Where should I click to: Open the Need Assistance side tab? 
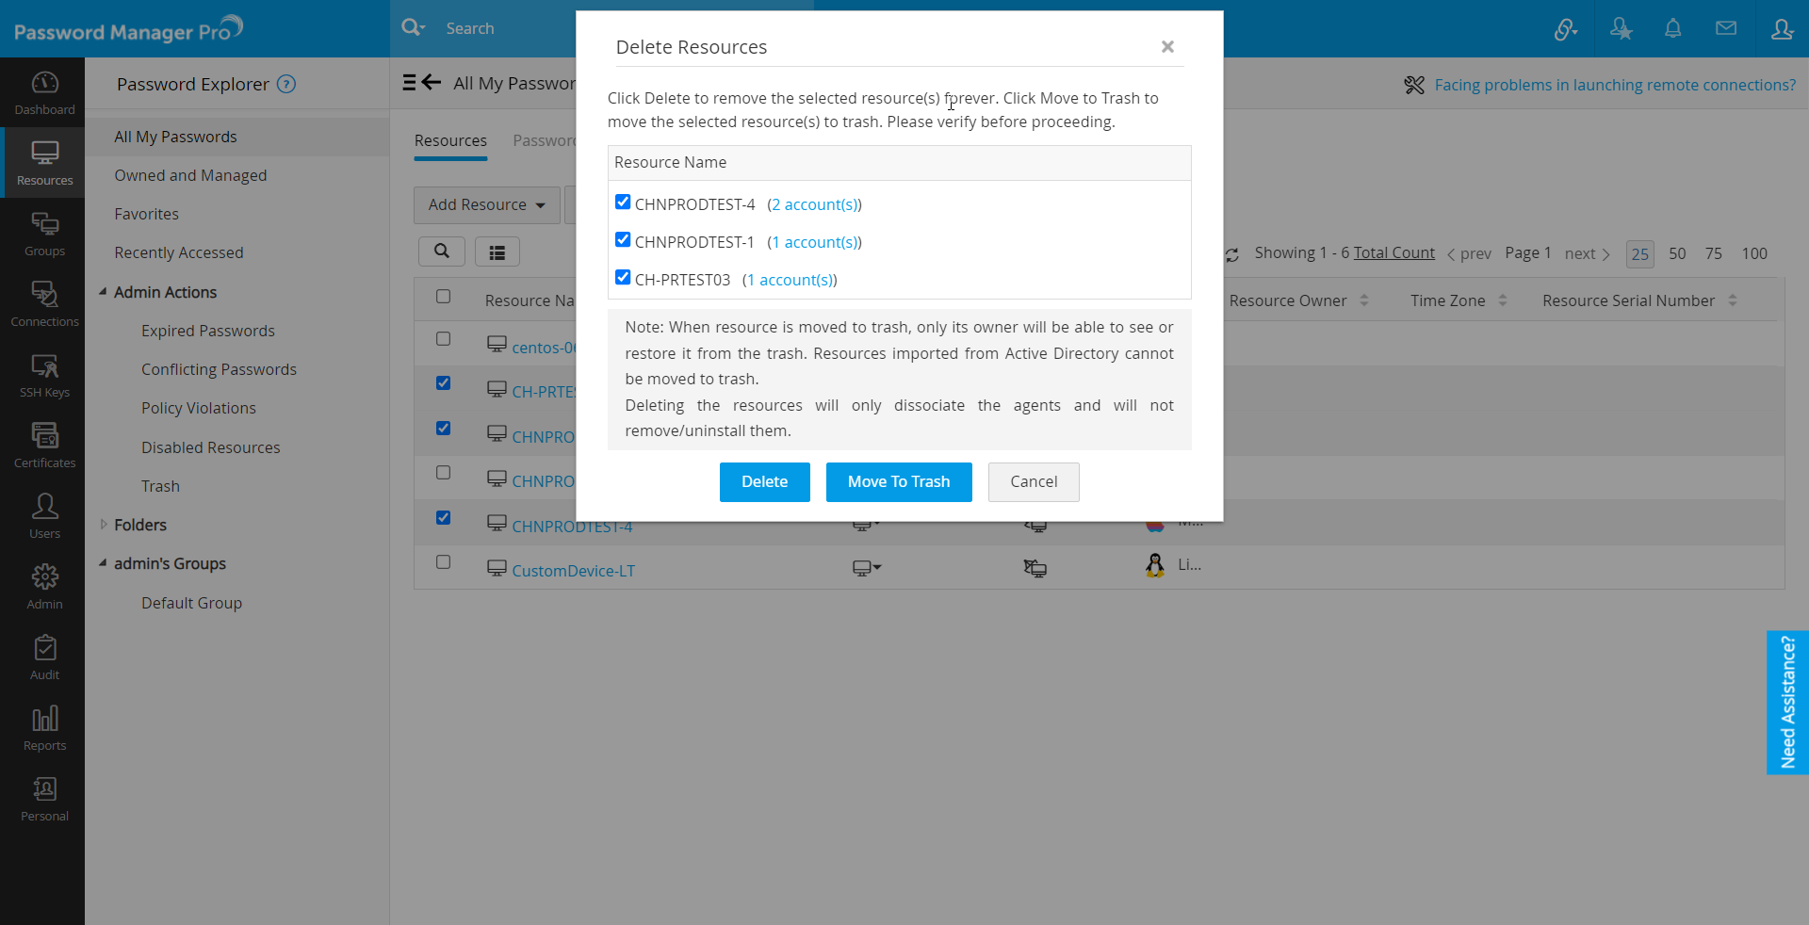(1787, 703)
